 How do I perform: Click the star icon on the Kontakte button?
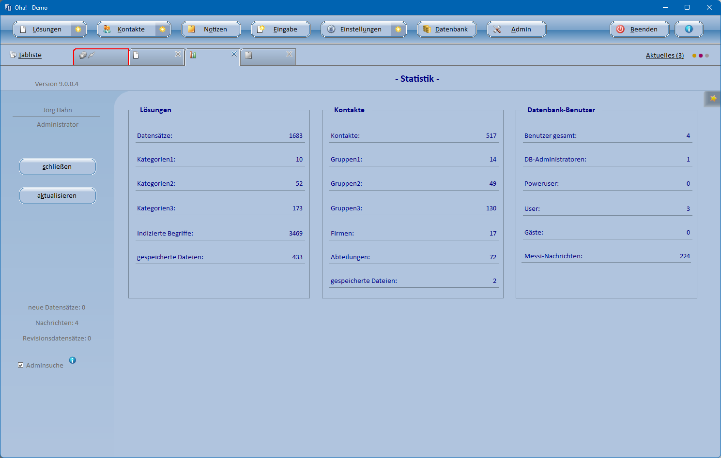click(162, 30)
